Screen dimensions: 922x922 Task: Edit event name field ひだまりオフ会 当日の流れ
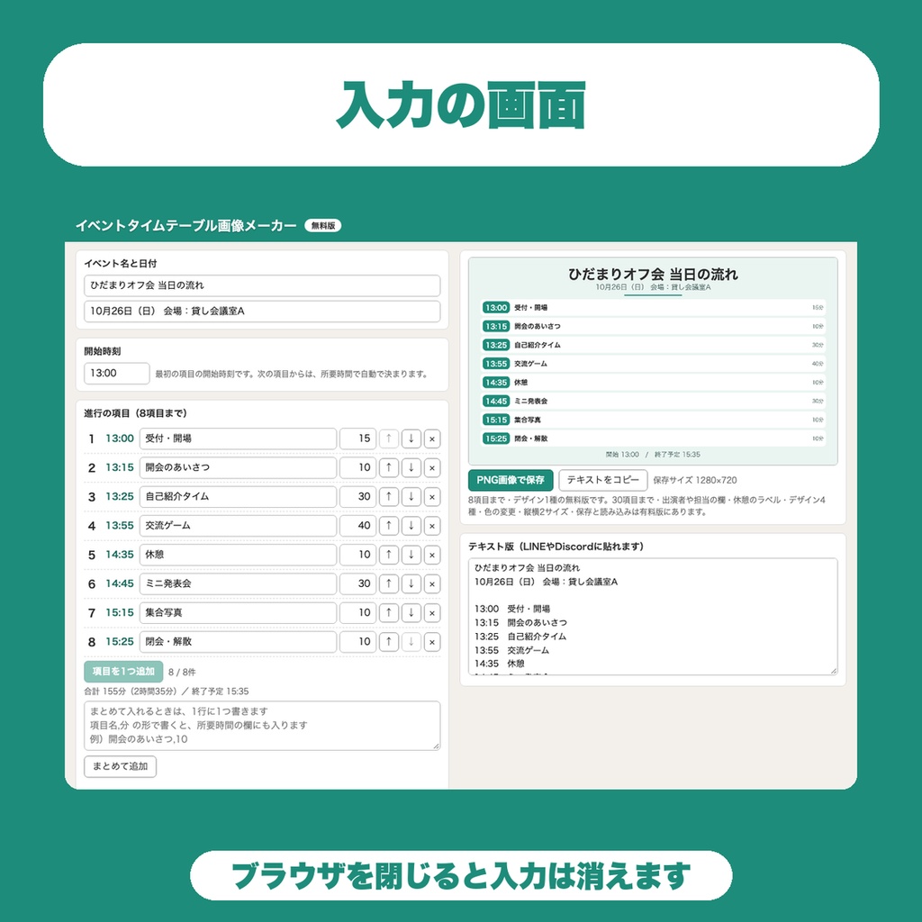point(262,285)
